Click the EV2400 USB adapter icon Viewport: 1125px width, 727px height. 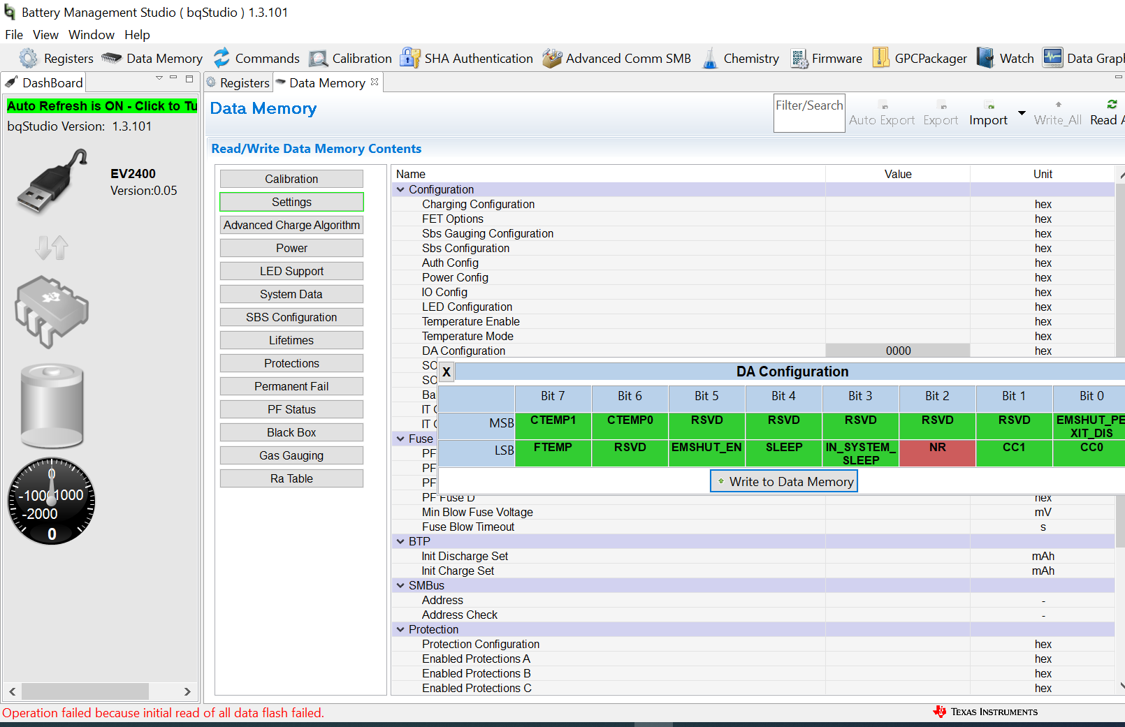[x=52, y=181]
